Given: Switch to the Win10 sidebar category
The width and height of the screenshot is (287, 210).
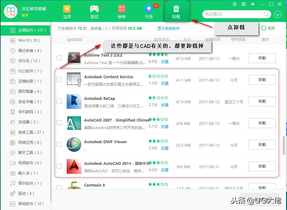Looking at the screenshot, I should (25, 41).
